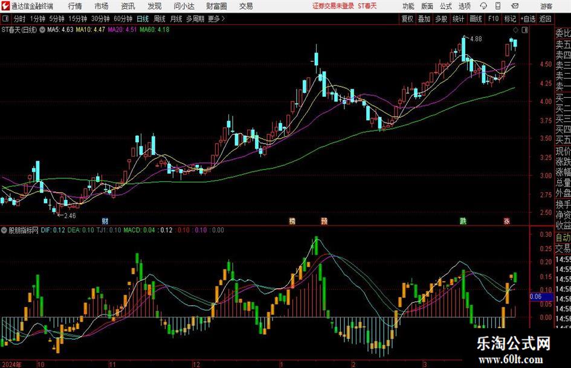Open the 行情 menu
The height and width of the screenshot is (368, 571).
(75, 6)
